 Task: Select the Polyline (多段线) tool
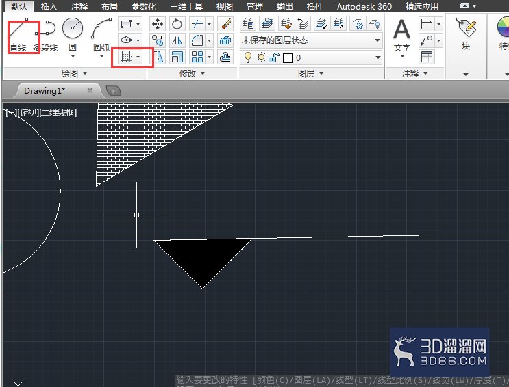(x=46, y=35)
